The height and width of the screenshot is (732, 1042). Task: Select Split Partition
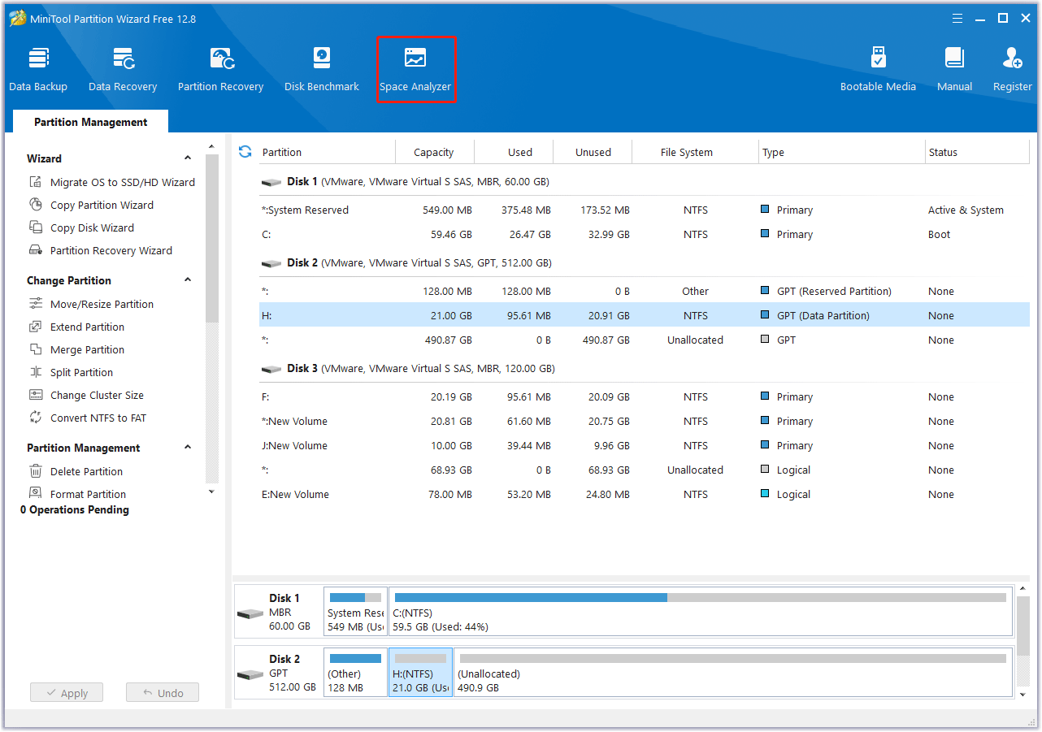(71, 372)
